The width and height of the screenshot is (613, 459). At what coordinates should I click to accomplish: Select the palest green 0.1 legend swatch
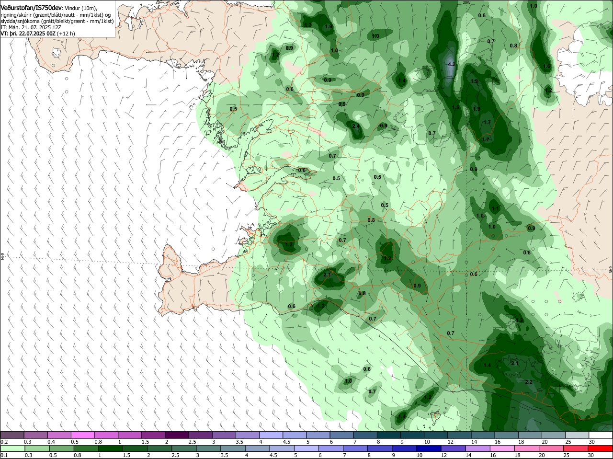[x=12, y=448]
